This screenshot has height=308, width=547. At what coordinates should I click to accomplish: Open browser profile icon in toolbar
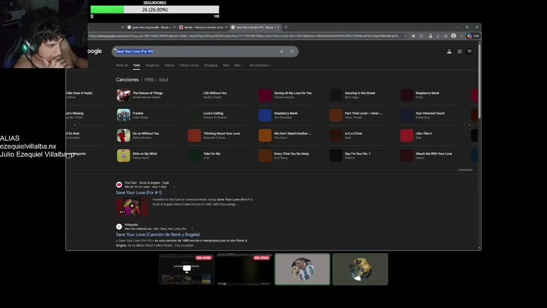tap(453, 36)
